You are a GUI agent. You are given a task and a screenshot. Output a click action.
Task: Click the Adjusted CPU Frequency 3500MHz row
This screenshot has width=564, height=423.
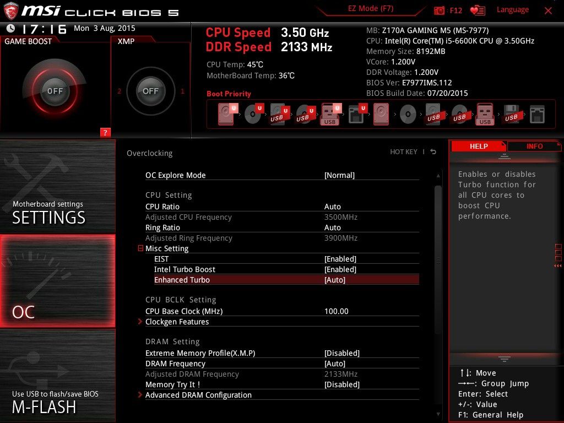click(282, 217)
